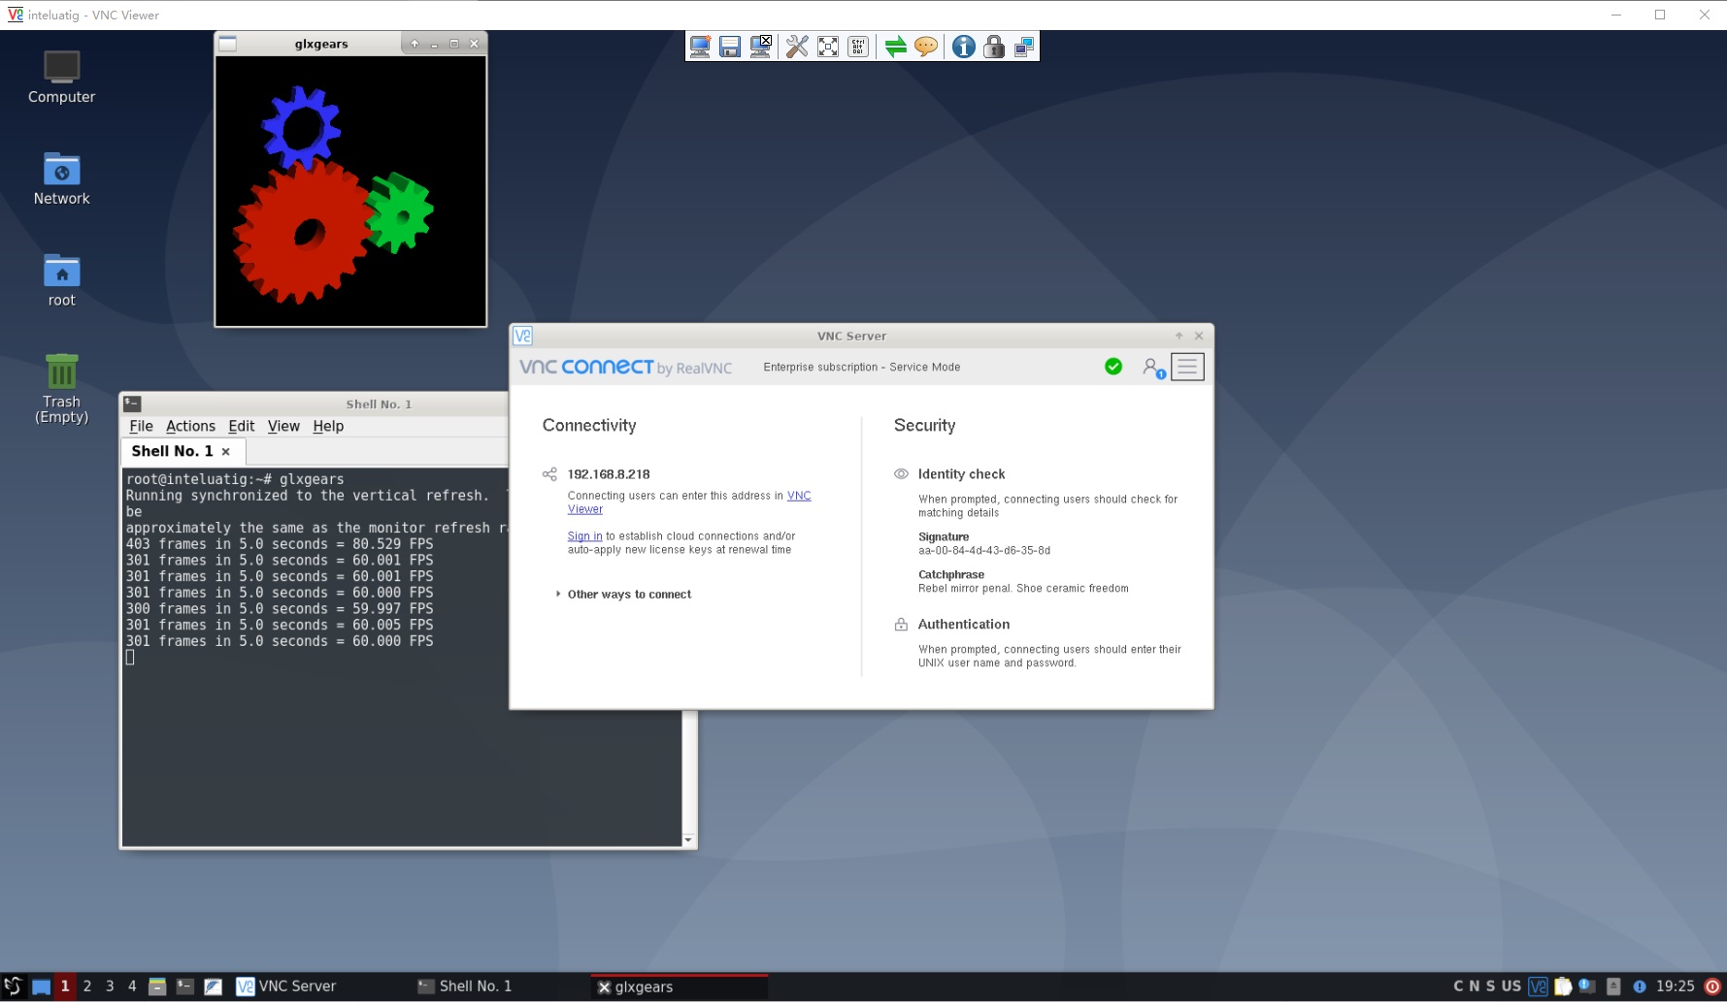Viewport: 1727px width, 1002px height.
Task: Click the Close Connection toolbar icon
Action: point(761,47)
